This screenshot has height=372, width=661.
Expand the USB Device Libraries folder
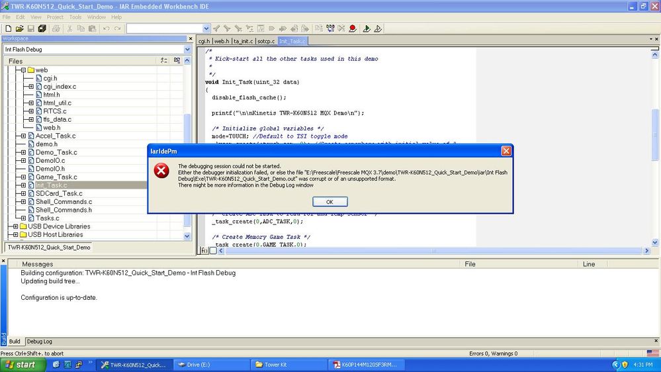pos(16,226)
